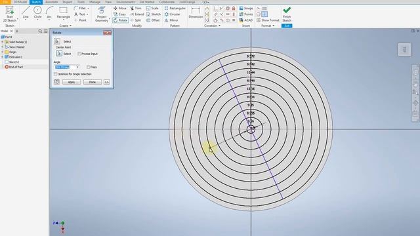Select the Arc tool
Viewport: 420px width, 236px height.
click(x=49, y=12)
